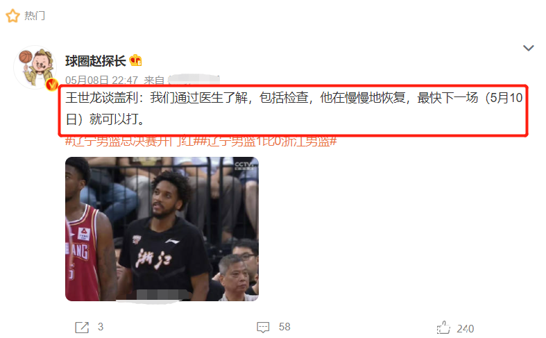Image resolution: width=546 pixels, height=338 pixels.
Task: Like the post with thumbs-up icon
Action: pyautogui.click(x=443, y=328)
